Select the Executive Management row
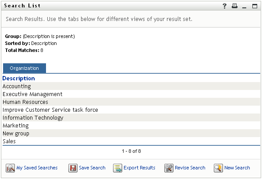The height and width of the screenshot is (179, 262). point(131,94)
